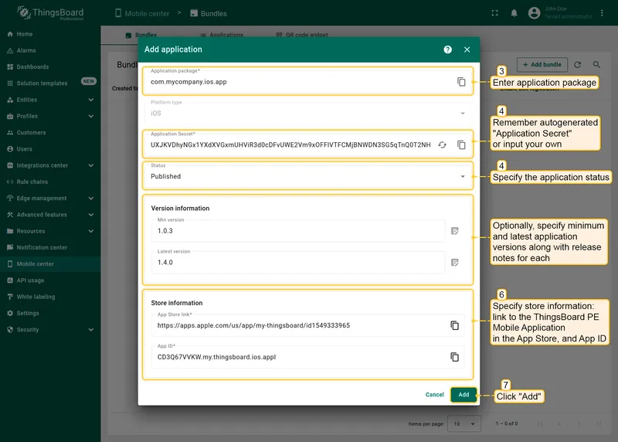The width and height of the screenshot is (618, 442).
Task: Expand Edge management section
Action: (x=50, y=199)
